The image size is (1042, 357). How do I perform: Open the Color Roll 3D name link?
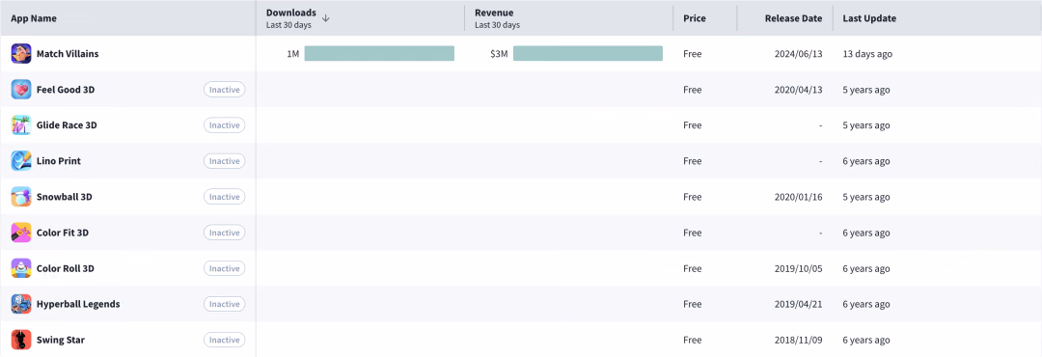tap(66, 268)
